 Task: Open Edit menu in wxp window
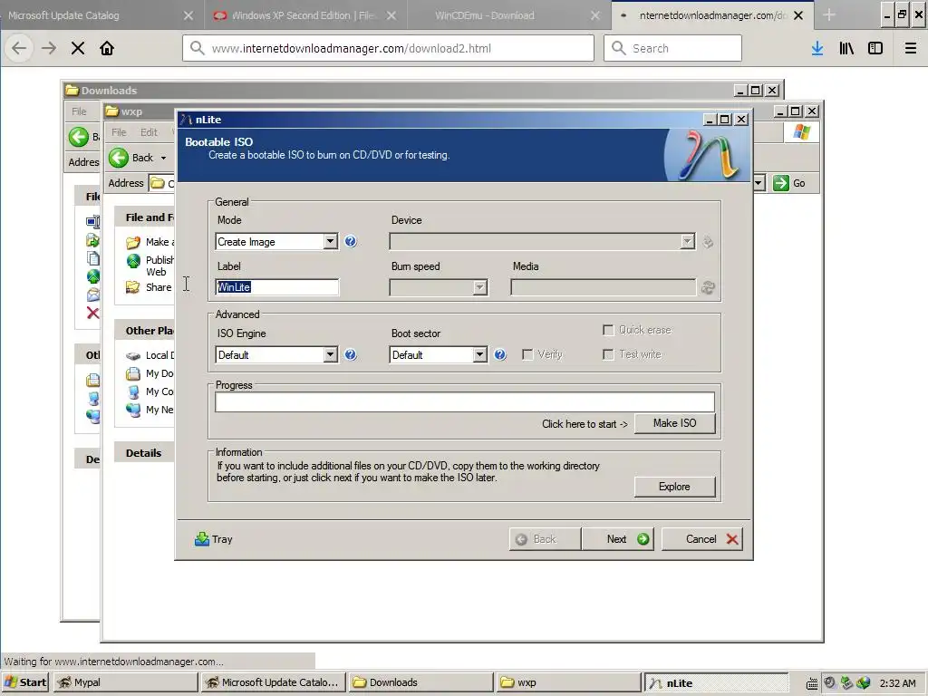[149, 132]
